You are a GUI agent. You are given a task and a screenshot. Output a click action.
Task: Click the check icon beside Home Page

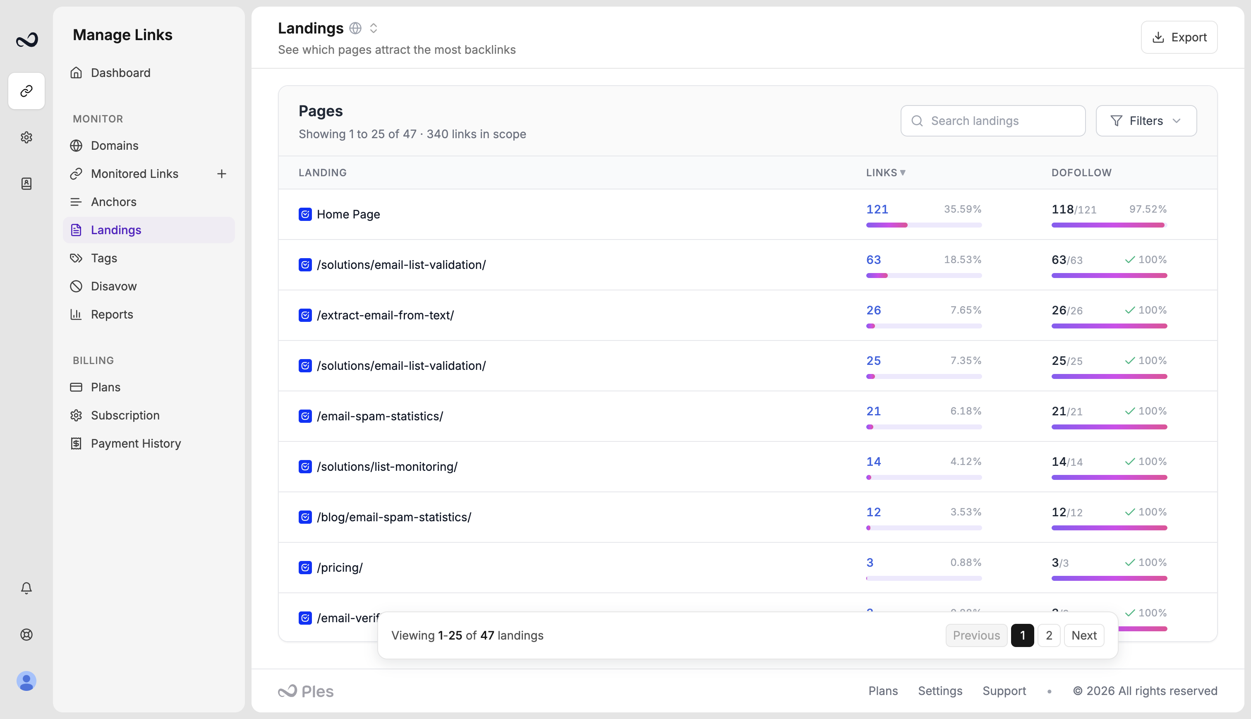tap(305, 214)
